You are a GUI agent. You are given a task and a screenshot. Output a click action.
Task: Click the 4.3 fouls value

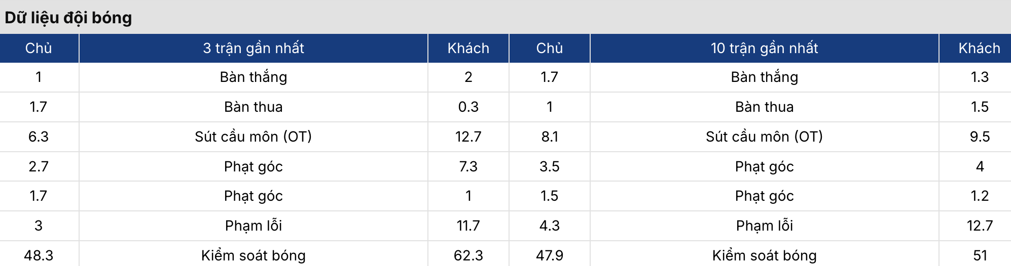click(x=549, y=226)
